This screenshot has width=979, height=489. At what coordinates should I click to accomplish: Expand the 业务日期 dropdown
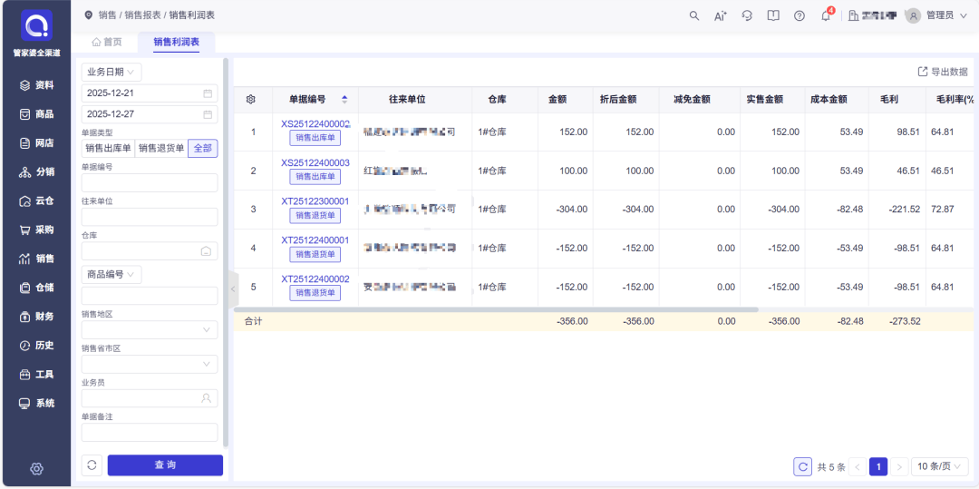[111, 72]
